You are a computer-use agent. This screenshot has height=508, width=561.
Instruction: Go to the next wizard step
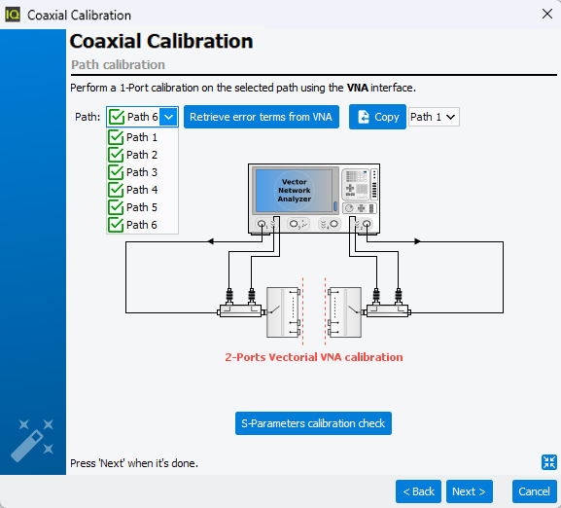pos(469,491)
